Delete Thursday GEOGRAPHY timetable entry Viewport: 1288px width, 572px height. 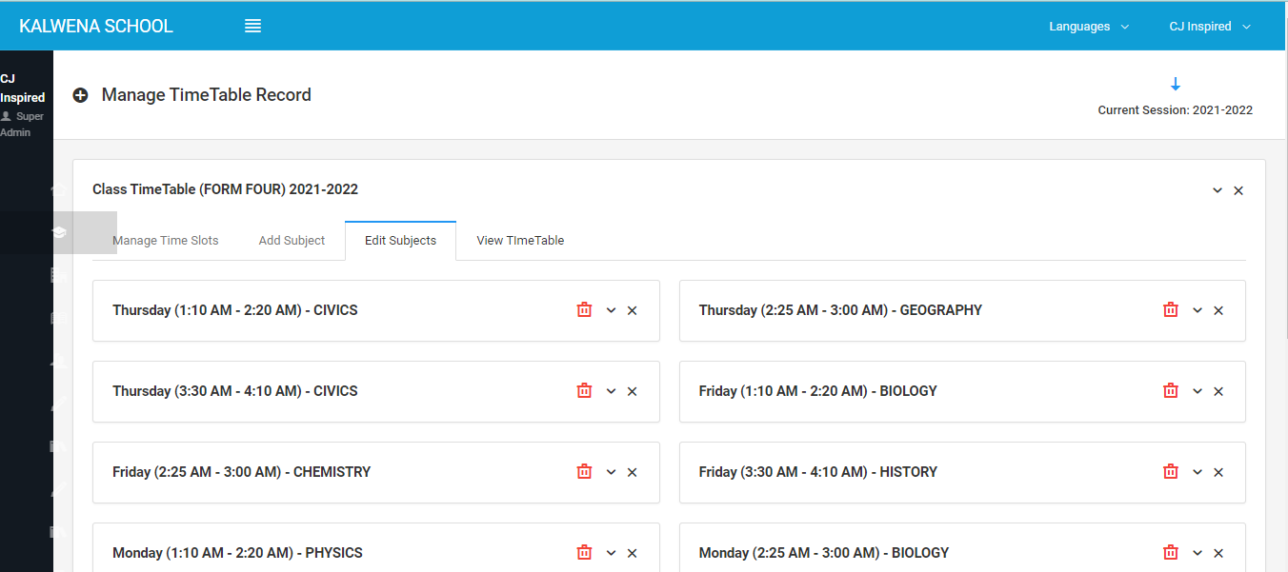(1170, 310)
